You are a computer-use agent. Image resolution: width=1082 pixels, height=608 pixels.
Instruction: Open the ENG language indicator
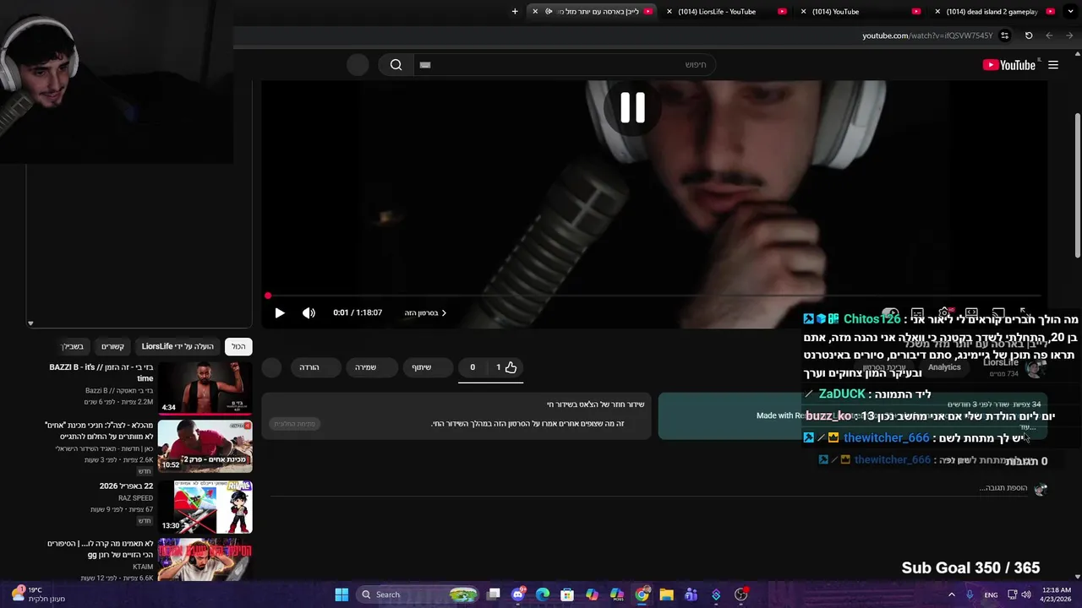pos(991,594)
